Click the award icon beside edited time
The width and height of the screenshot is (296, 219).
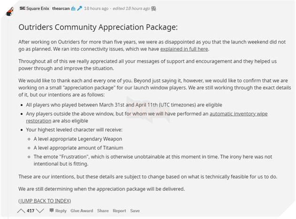(154, 8)
